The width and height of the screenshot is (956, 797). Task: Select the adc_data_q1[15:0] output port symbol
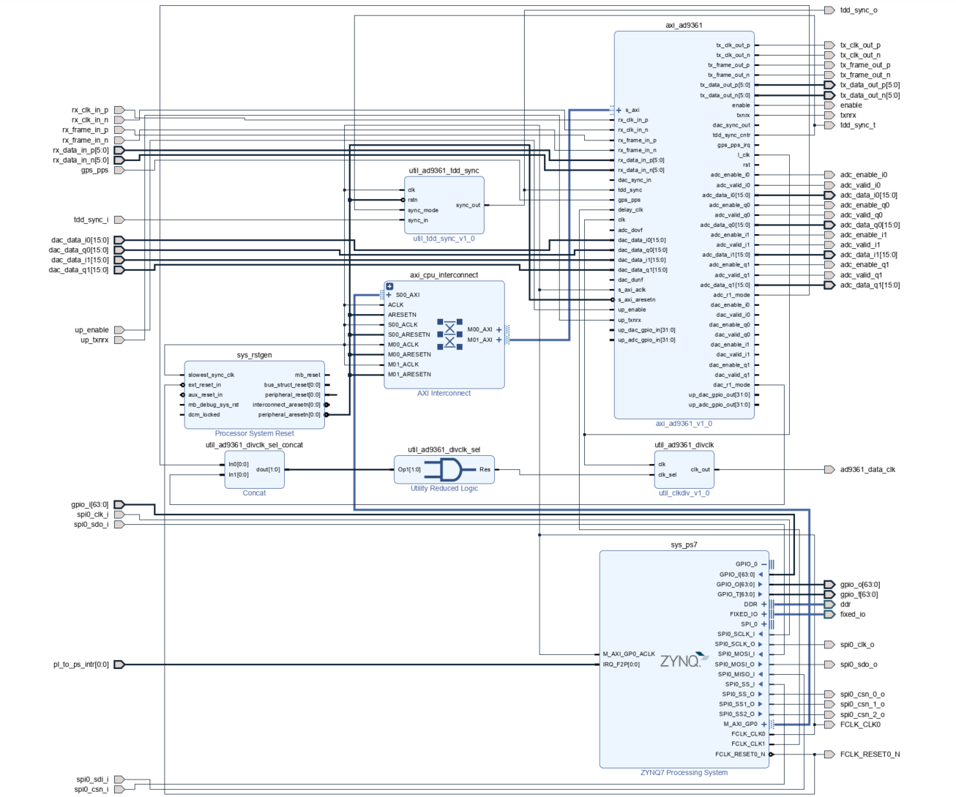829,285
